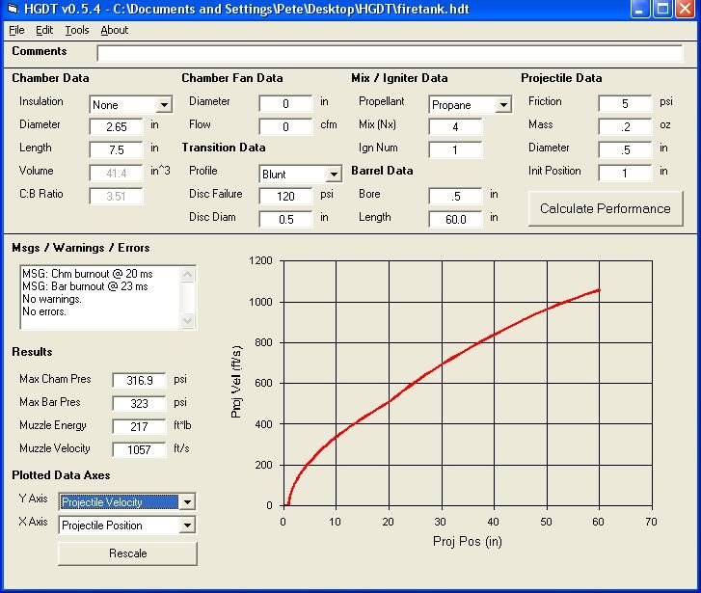Open the Tools menu
The height and width of the screenshot is (593, 701).
77,30
